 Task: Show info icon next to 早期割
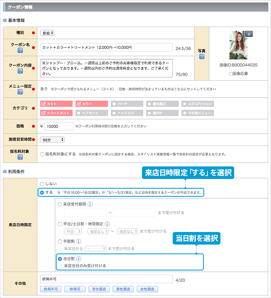[78, 241]
